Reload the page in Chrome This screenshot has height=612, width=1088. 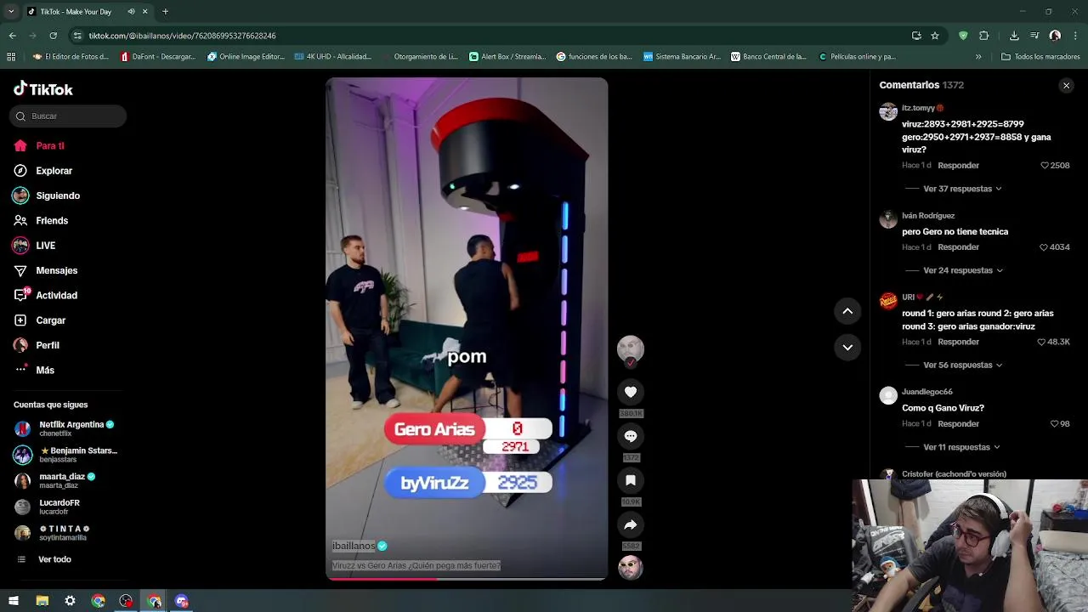[x=53, y=36]
